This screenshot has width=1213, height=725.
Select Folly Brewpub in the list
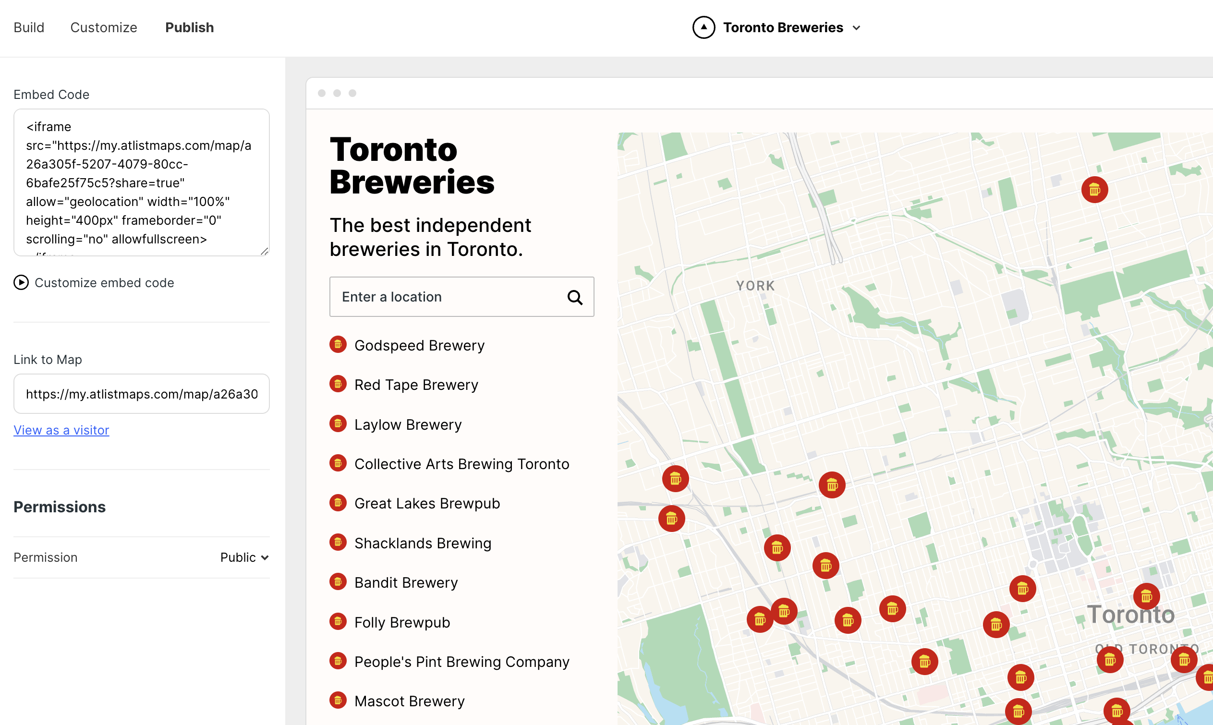[x=402, y=622]
